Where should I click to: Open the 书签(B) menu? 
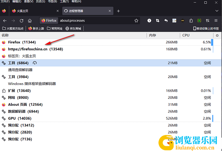[x=52, y=1]
